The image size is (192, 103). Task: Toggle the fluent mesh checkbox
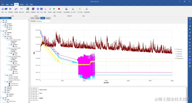click(x=7, y=27)
